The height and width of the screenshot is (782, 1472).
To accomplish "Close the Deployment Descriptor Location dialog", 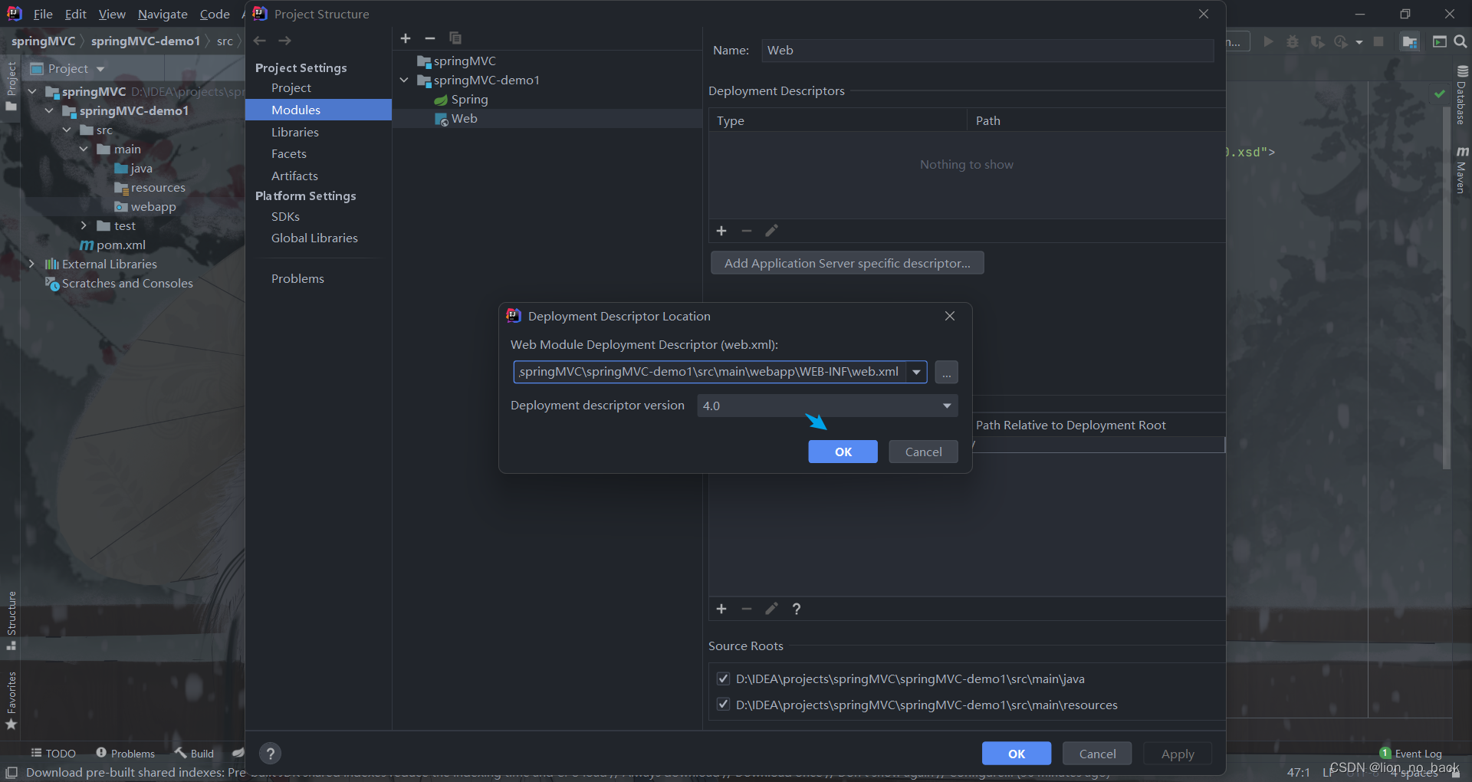I will pos(950,316).
